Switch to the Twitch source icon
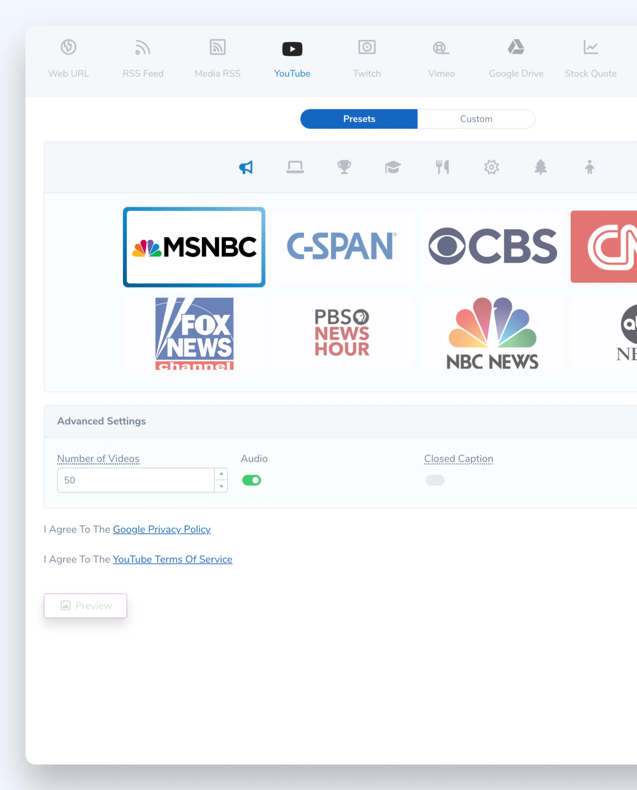637x790 pixels. (367, 47)
